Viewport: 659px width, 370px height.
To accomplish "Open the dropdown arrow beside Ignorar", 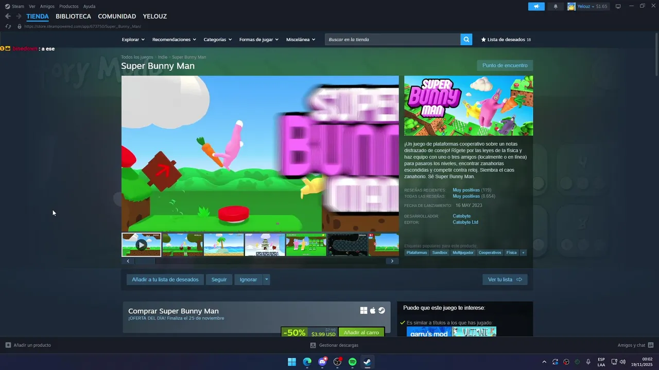I will pyautogui.click(x=266, y=280).
